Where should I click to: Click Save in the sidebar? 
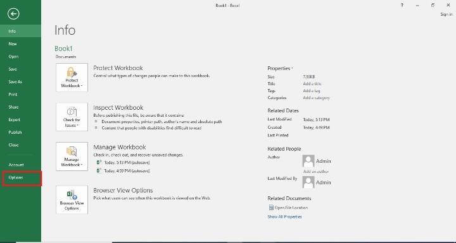(20, 69)
